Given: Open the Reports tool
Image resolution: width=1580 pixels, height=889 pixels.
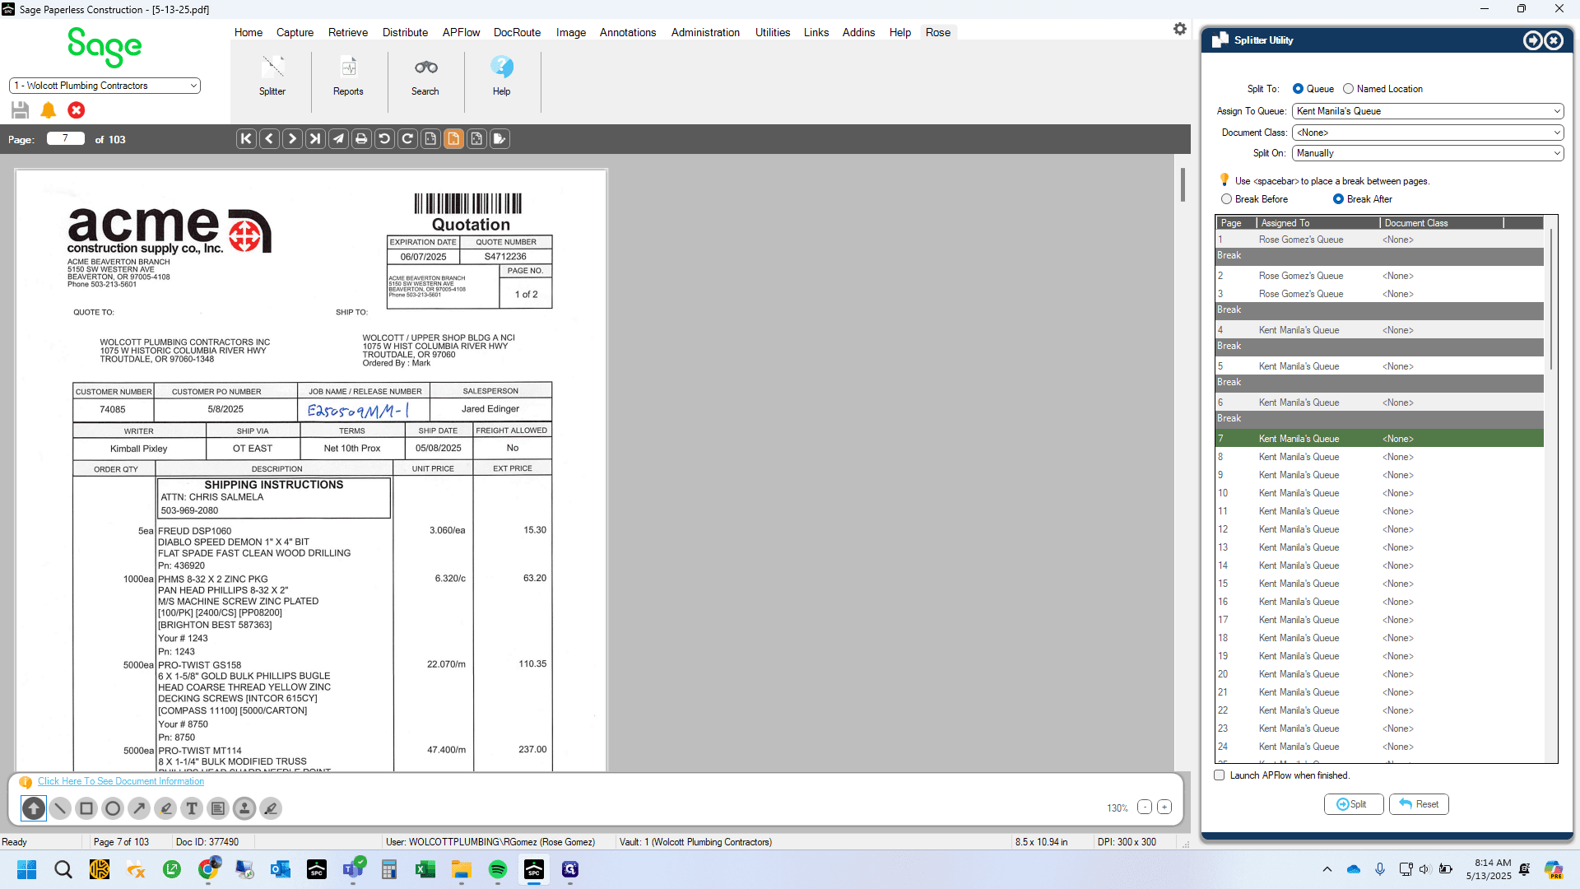Looking at the screenshot, I should click(x=348, y=76).
